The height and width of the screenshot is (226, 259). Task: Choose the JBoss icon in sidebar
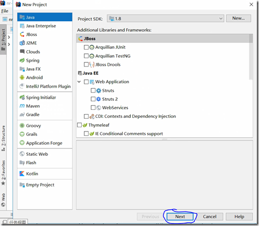tap(22, 34)
